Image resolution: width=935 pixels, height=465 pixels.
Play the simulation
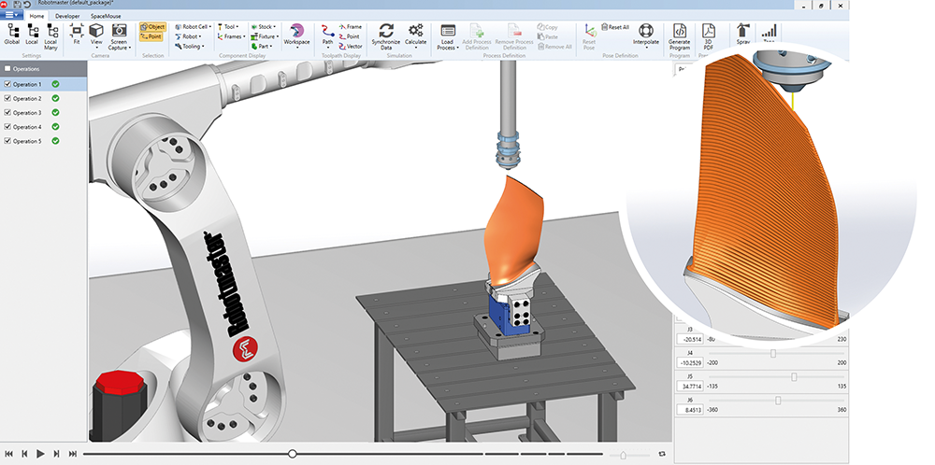click(40, 454)
